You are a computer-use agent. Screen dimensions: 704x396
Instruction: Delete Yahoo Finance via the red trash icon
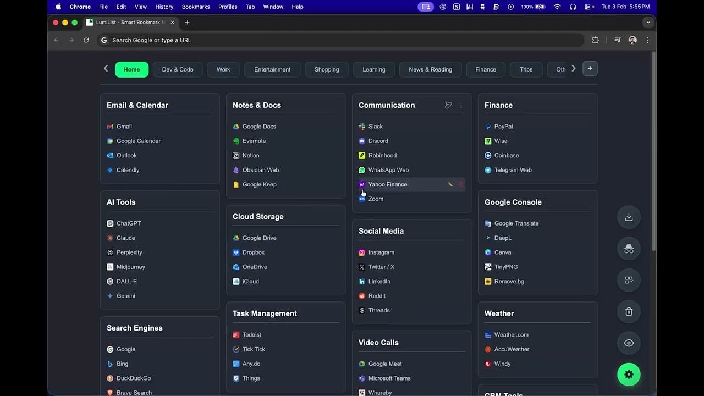[x=461, y=184]
